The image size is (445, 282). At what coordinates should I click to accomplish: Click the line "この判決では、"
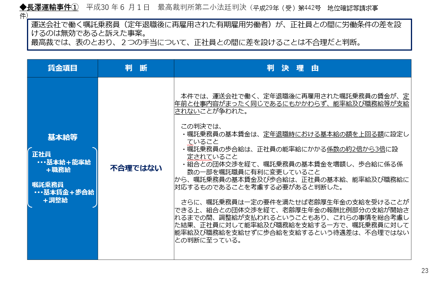click(201, 127)
